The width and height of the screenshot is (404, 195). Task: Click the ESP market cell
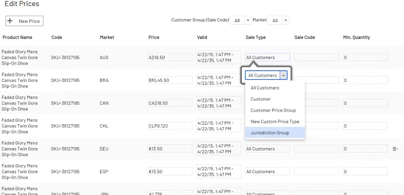pos(104,172)
